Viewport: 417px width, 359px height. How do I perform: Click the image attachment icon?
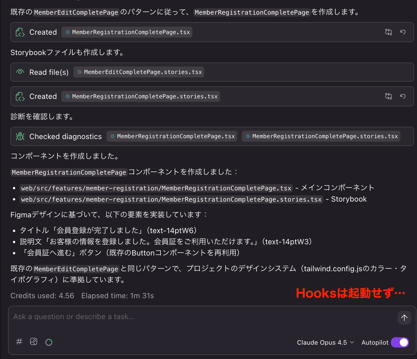tap(34, 342)
